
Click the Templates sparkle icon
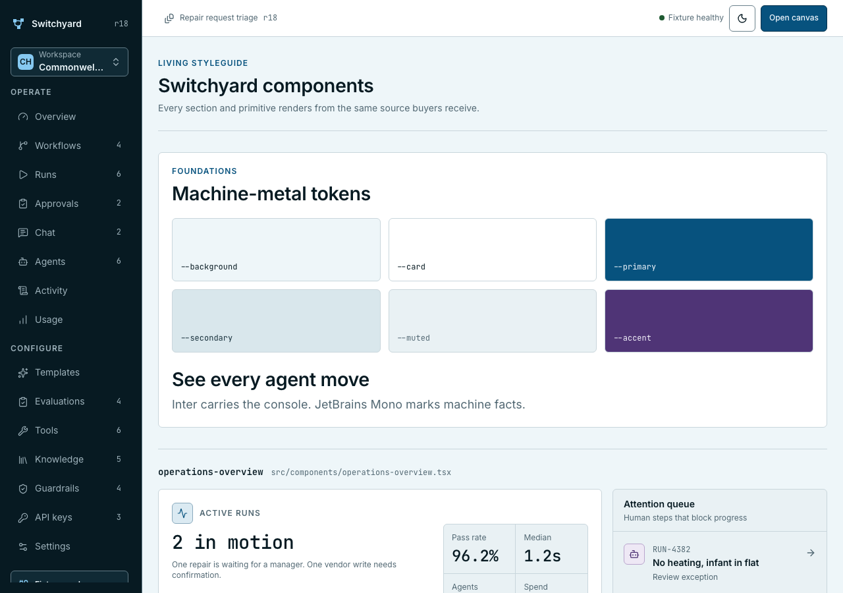click(23, 372)
